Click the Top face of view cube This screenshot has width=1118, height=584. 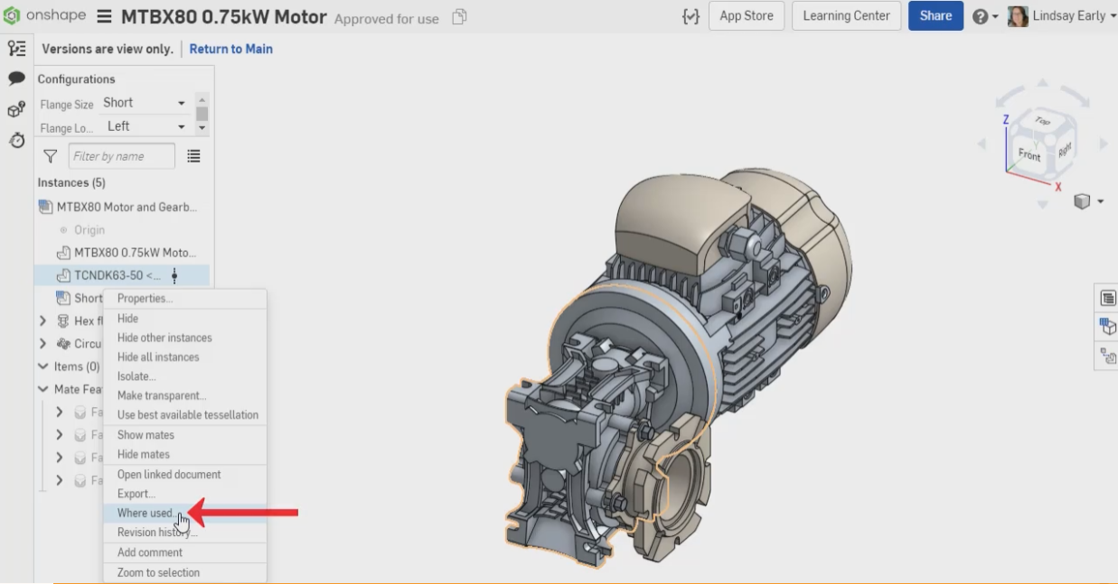(x=1042, y=121)
